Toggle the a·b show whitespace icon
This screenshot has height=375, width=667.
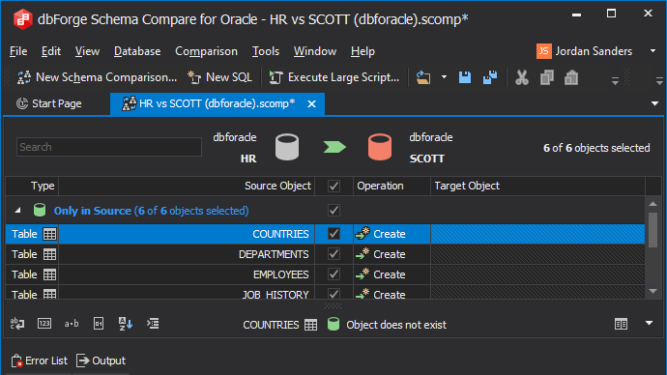pos(72,324)
